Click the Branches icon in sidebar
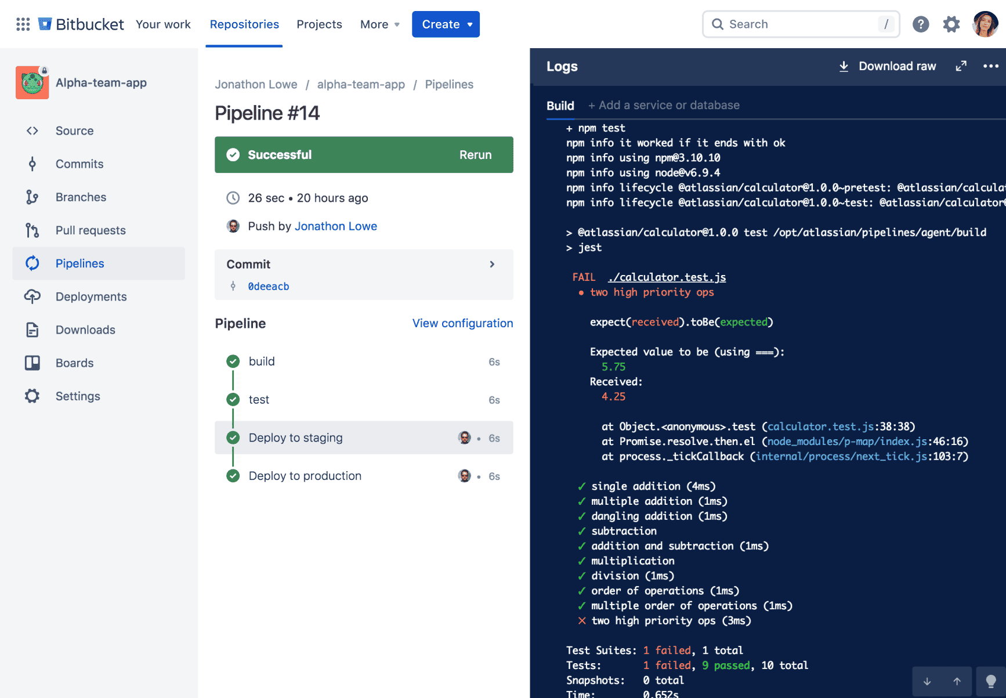This screenshot has width=1006, height=698. (x=32, y=197)
